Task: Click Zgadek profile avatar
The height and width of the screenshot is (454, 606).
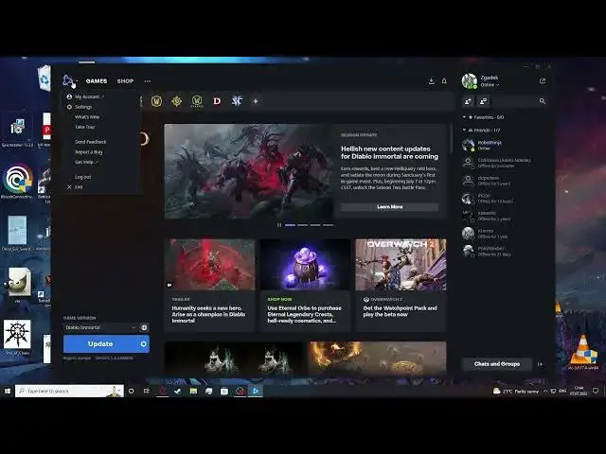Action: click(470, 81)
